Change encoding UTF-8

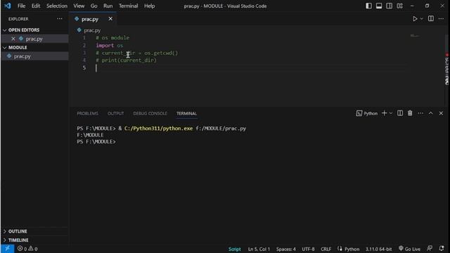308,249
